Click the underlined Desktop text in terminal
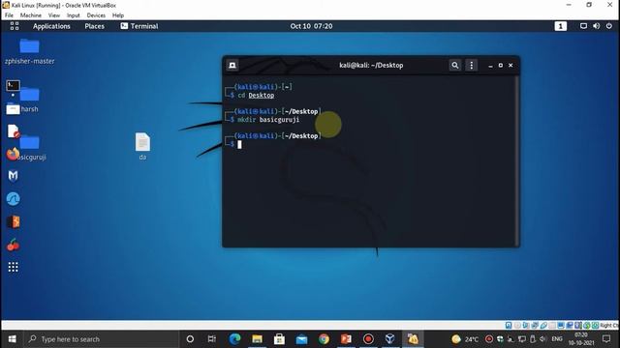Viewport: 620px width, 348px height. (261, 96)
